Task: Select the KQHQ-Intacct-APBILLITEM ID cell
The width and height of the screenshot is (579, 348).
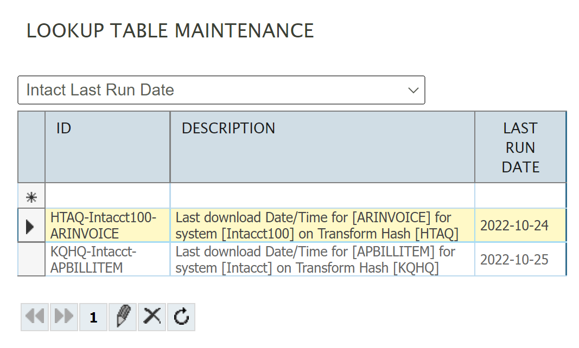Action: (107, 260)
